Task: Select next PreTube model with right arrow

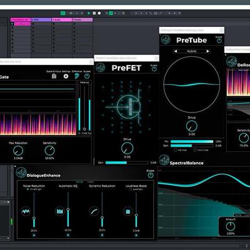Action: [207, 51]
